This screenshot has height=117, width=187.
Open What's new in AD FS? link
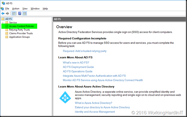tap(76, 62)
